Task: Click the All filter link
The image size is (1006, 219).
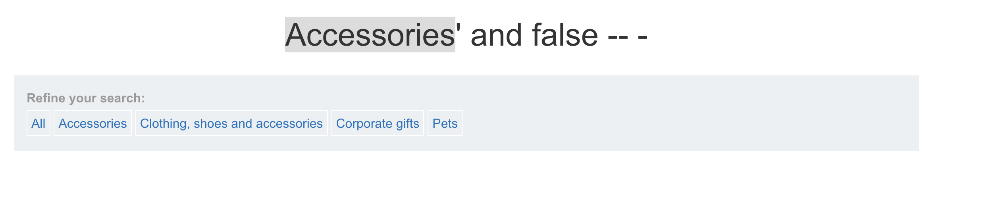Action: coord(38,123)
